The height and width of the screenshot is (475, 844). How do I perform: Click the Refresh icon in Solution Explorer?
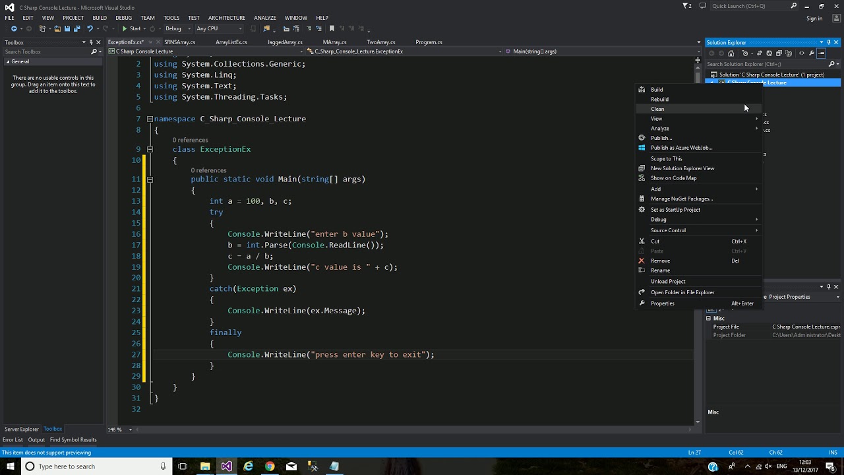[769, 53]
